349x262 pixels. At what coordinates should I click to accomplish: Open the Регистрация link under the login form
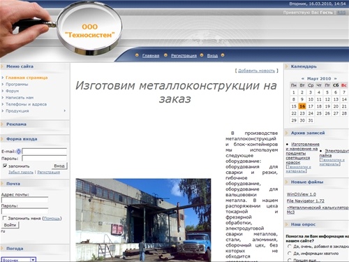tap(48, 172)
